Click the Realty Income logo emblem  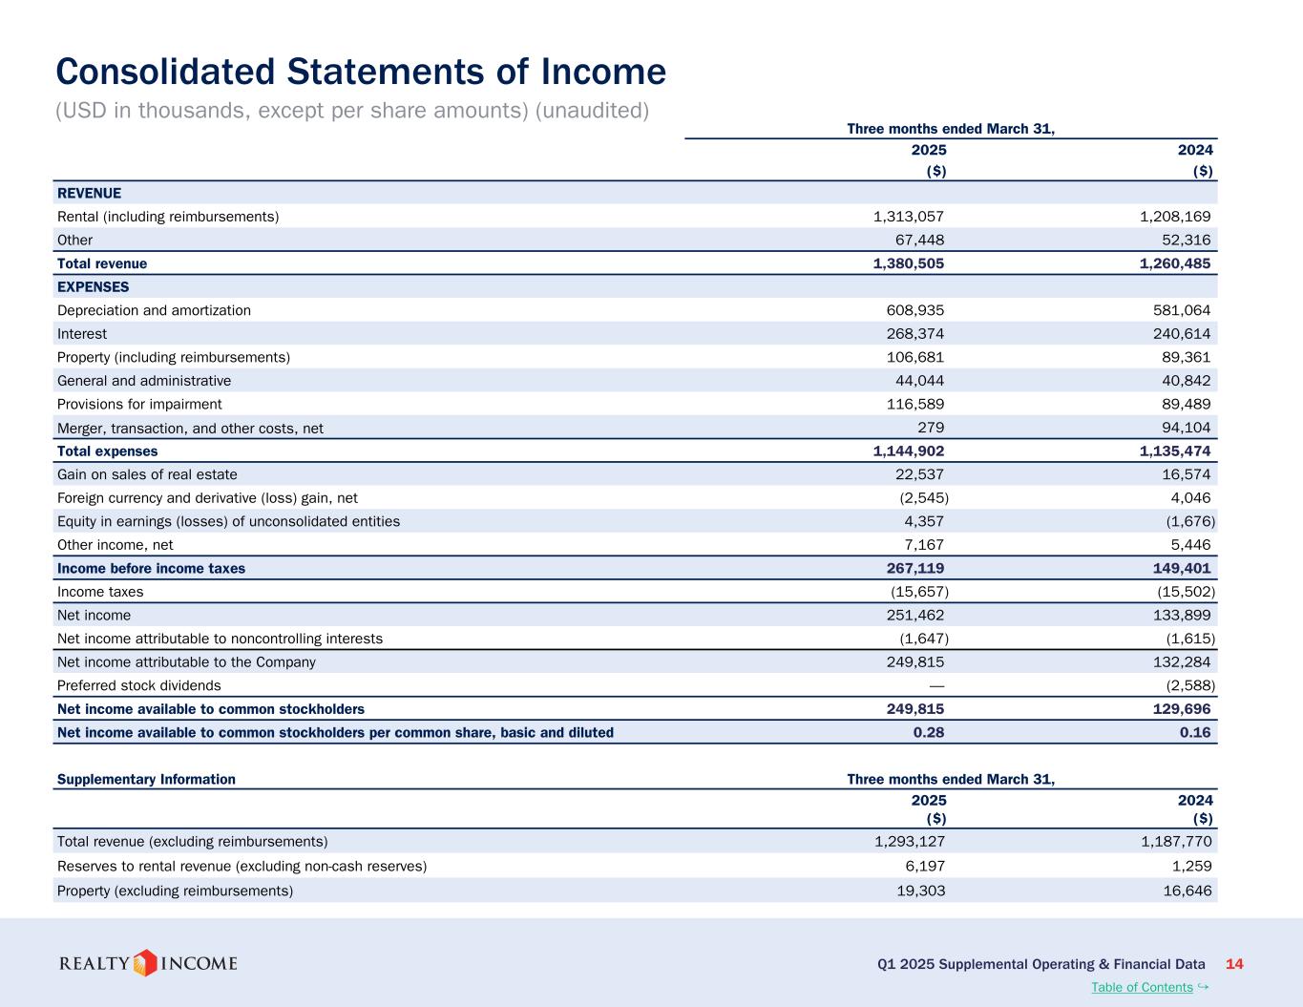pos(145,963)
